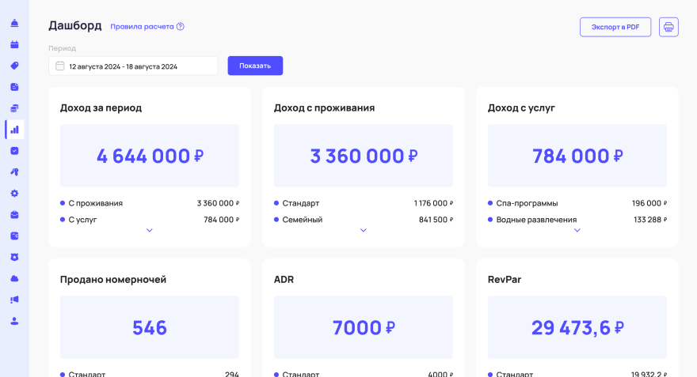Click the Экспорт в PDF button

[x=615, y=27]
